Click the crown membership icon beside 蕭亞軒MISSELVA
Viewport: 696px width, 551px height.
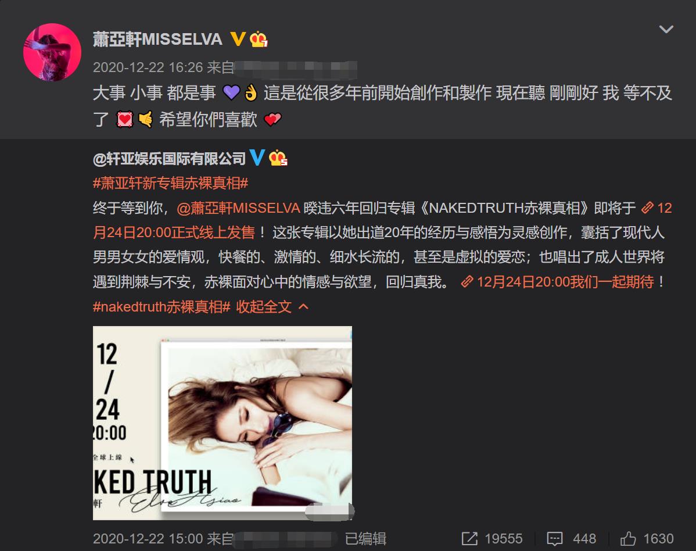[259, 40]
